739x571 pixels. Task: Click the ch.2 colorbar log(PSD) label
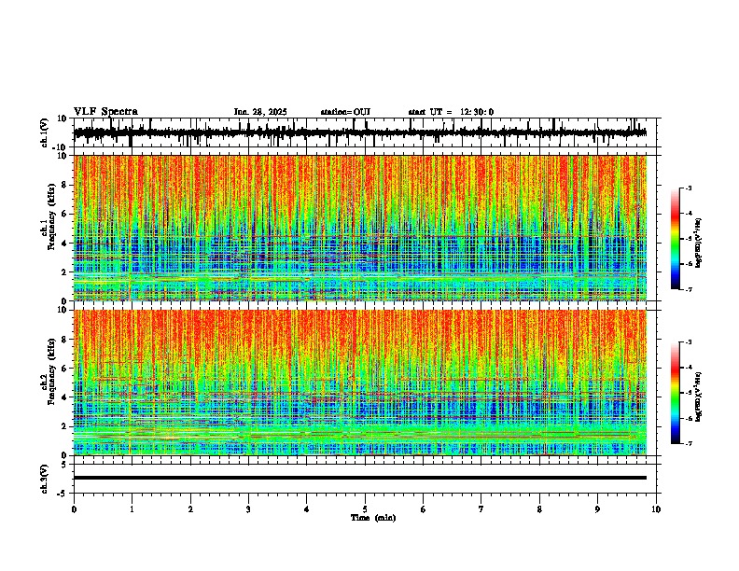pos(698,397)
